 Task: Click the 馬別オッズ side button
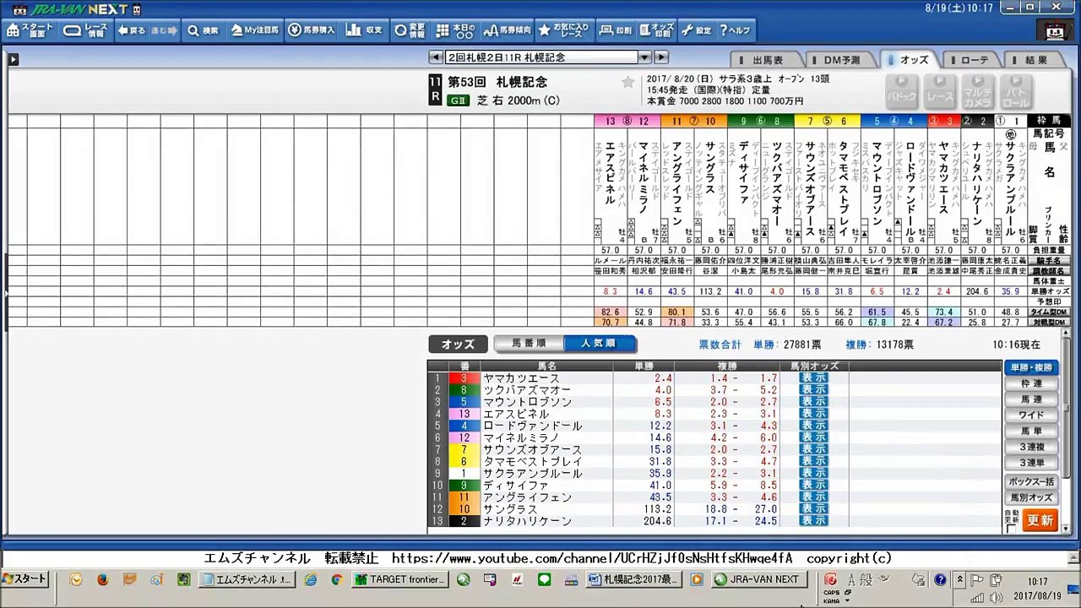point(1031,498)
